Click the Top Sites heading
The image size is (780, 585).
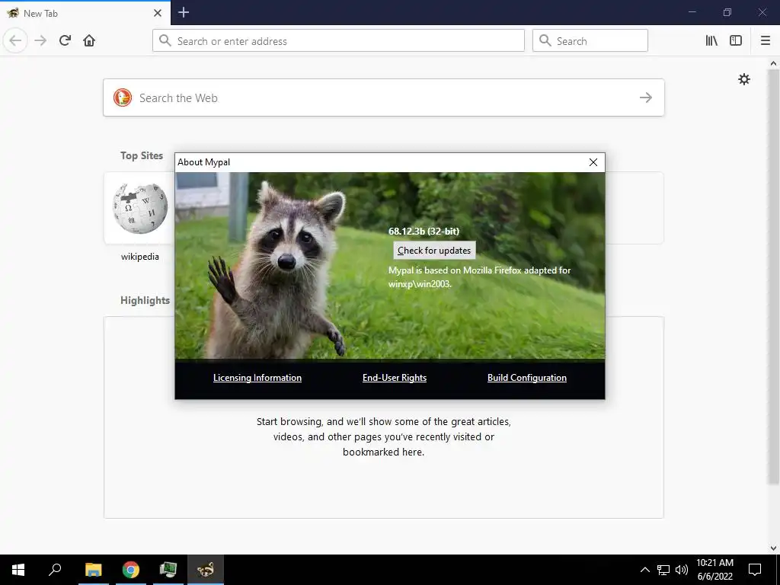(x=142, y=155)
